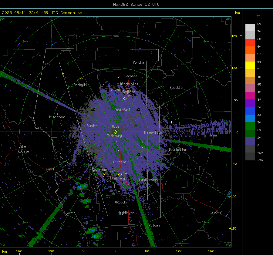Select the lightest gray 70–80 dBZ legend swatch

[250, 27]
